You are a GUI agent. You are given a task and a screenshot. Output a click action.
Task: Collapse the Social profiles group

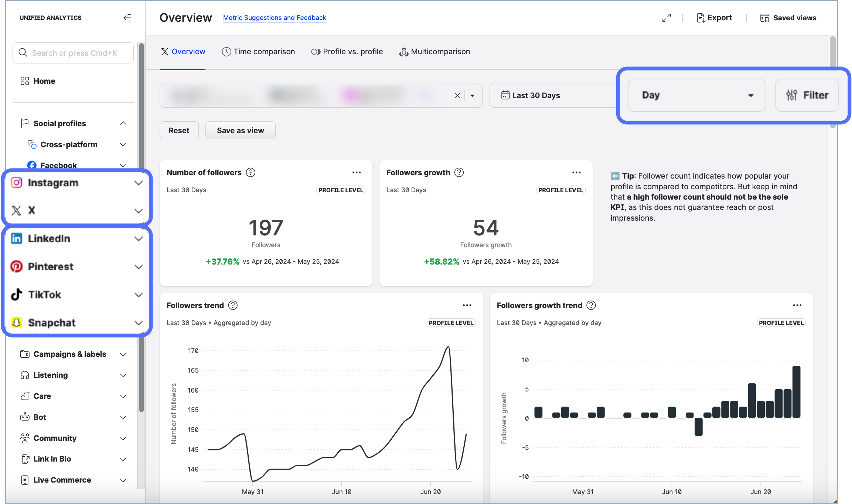point(123,123)
